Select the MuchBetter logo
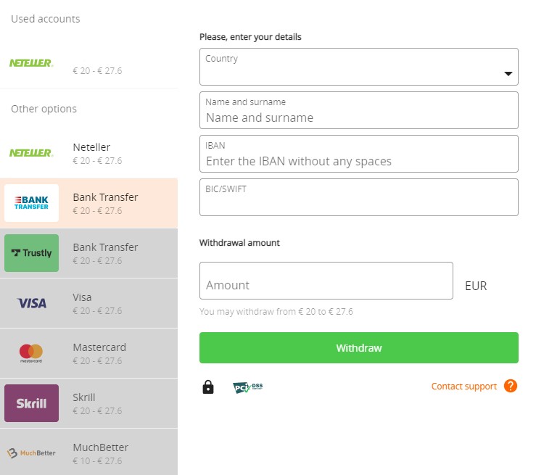The width and height of the screenshot is (536, 475). (x=31, y=453)
